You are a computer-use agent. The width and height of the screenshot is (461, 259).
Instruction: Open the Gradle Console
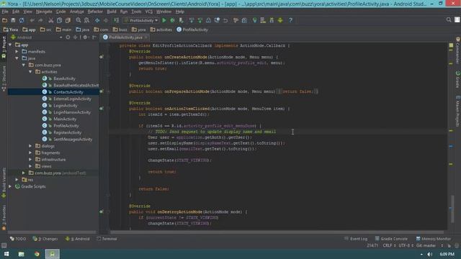coord(391,239)
